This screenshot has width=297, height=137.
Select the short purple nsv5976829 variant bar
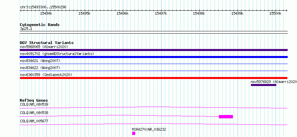(x=264, y=85)
